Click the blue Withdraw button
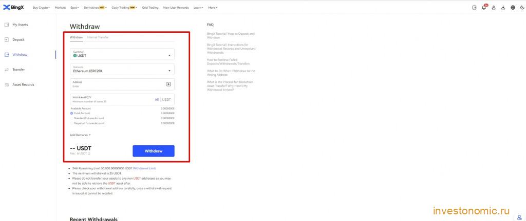The image size is (526, 221). (x=153, y=151)
